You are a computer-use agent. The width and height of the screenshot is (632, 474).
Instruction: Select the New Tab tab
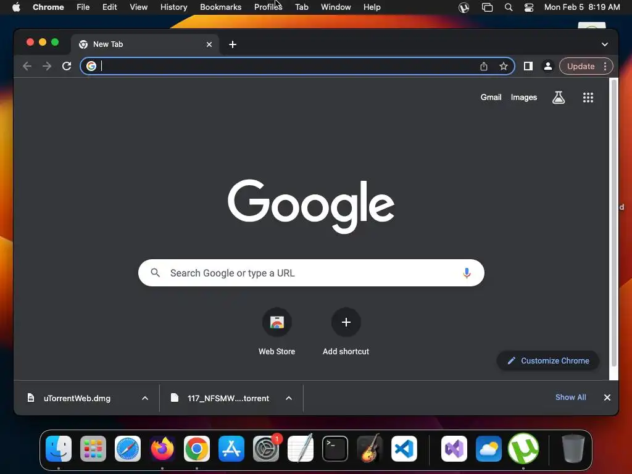click(145, 44)
